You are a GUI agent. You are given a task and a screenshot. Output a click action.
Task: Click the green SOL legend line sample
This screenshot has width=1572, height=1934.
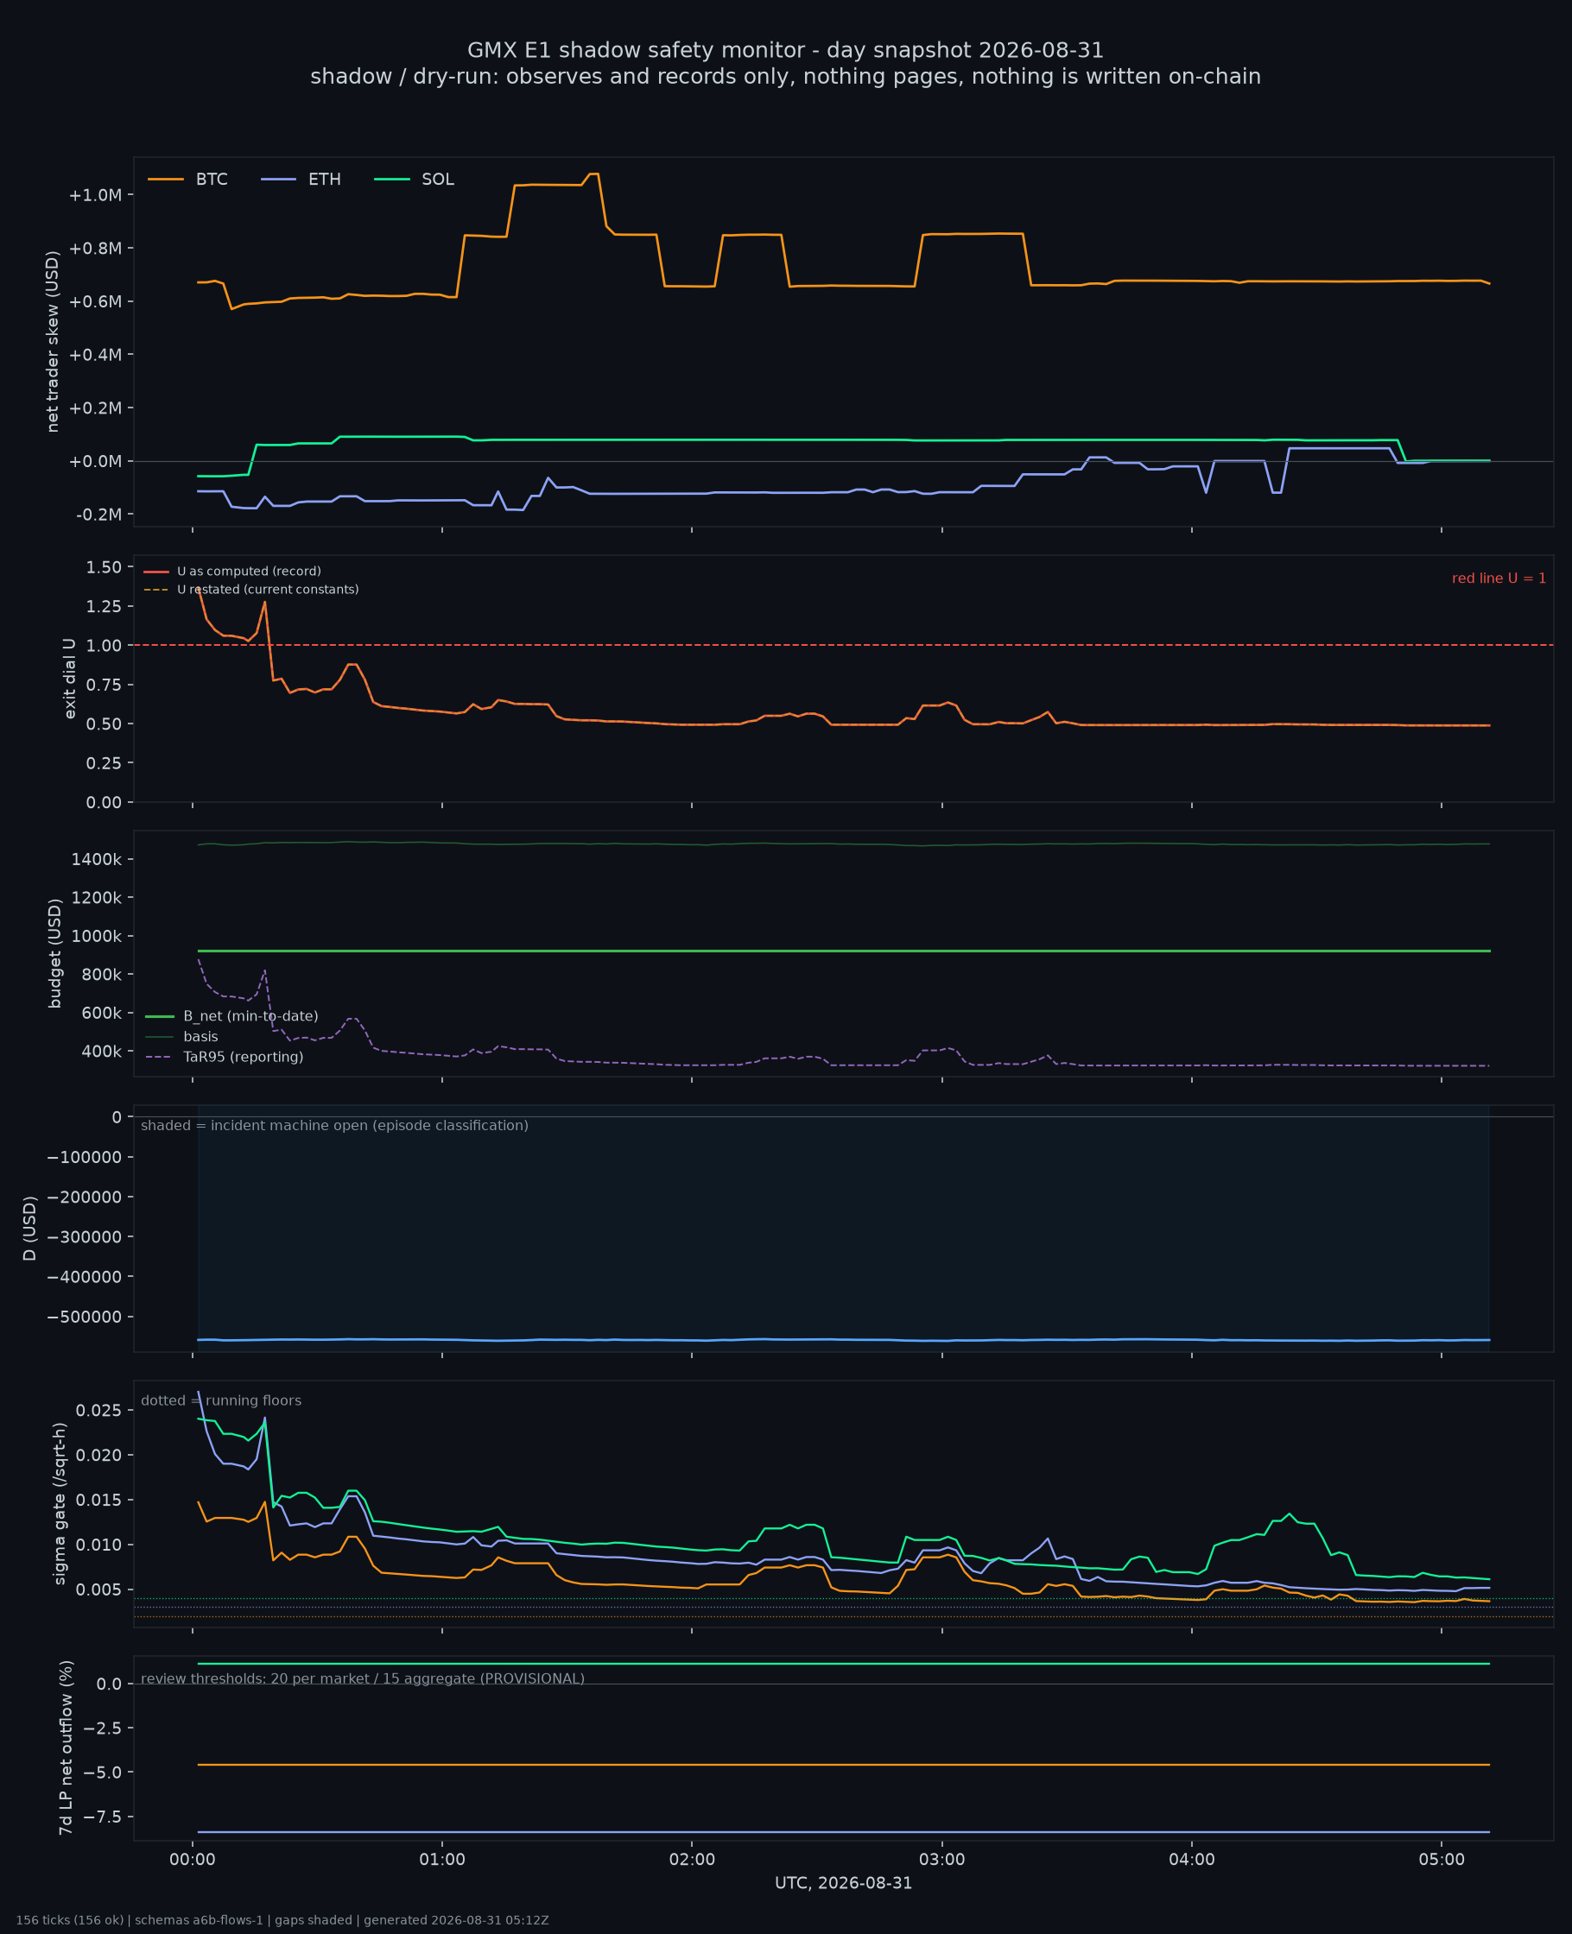click(x=391, y=180)
